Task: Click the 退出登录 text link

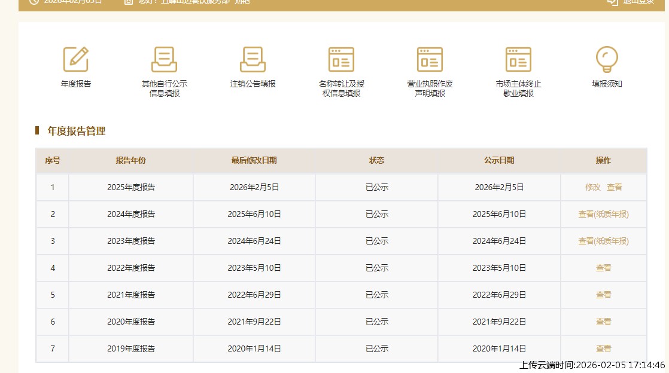Action: [638, 2]
